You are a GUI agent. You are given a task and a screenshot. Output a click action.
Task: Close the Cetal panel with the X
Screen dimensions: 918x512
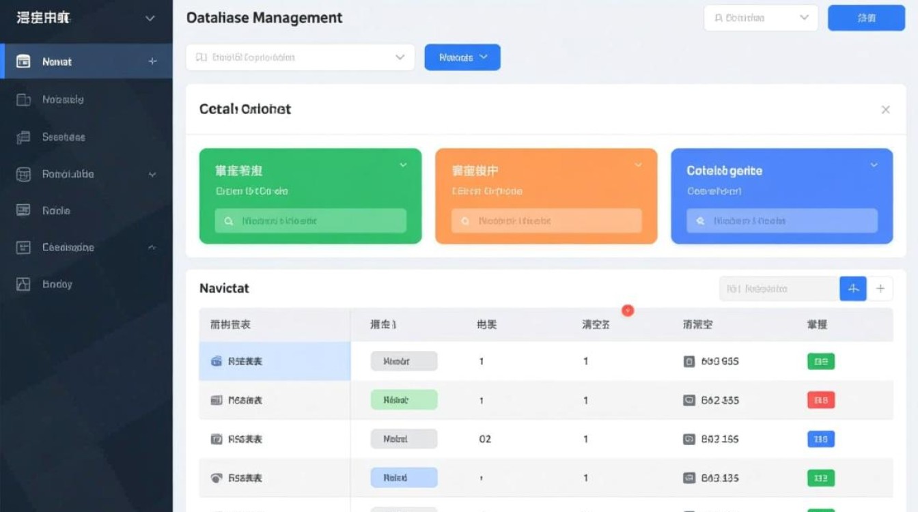tap(885, 109)
